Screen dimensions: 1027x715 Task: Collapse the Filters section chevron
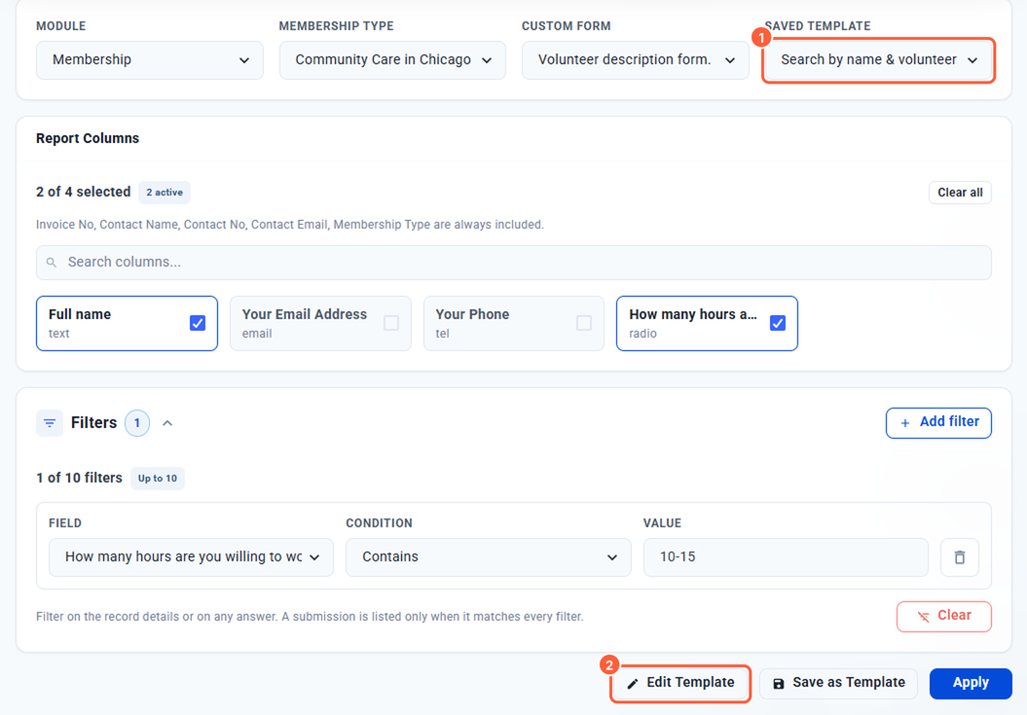(167, 423)
